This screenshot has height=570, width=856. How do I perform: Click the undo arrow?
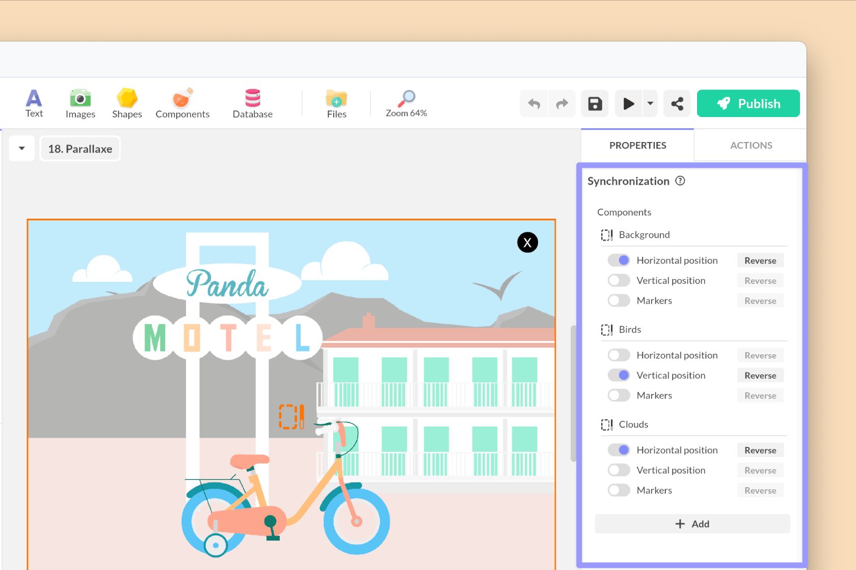point(533,104)
